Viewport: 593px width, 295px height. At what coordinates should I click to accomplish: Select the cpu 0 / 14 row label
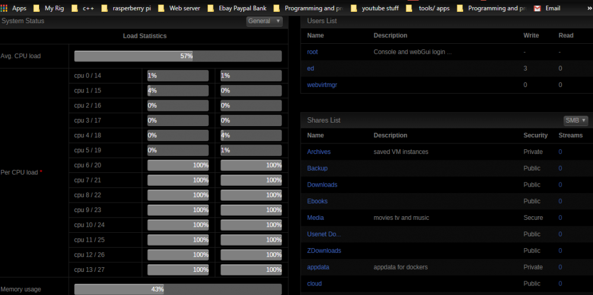[87, 76]
